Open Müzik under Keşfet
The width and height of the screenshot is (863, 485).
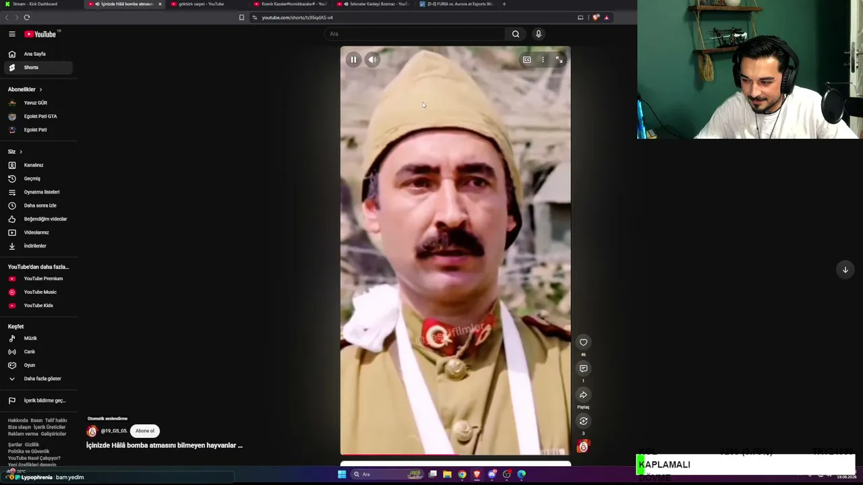click(38, 338)
